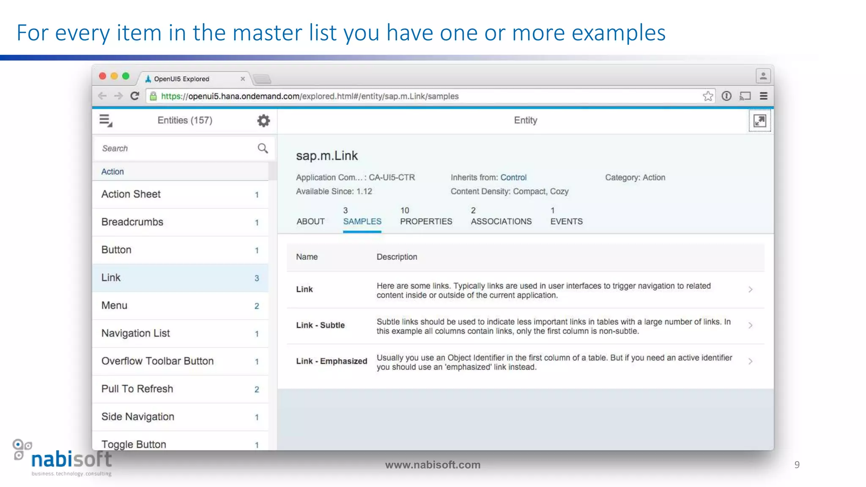Click the circled info extension icon
866x487 pixels.
[726, 96]
